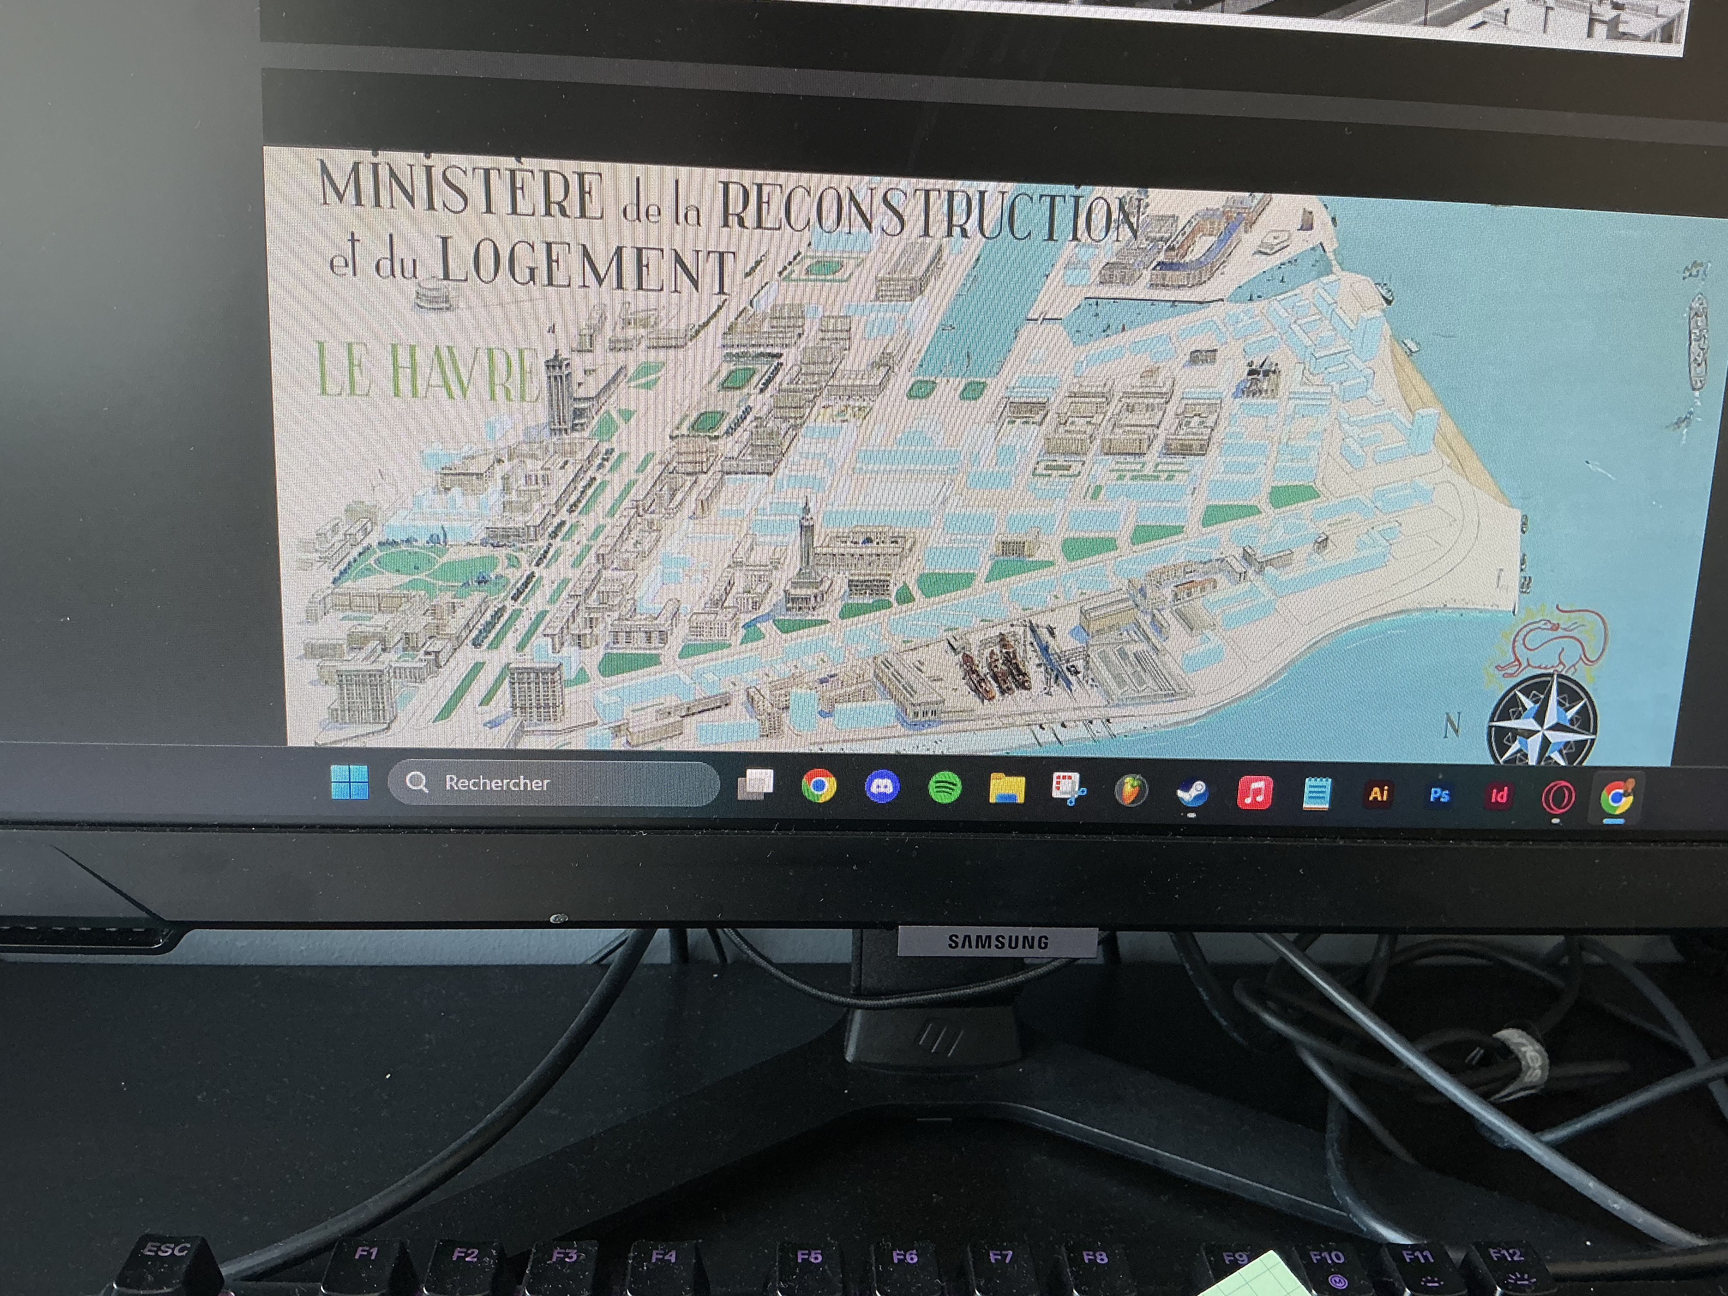Launch Adobe Illustrator

1378,794
